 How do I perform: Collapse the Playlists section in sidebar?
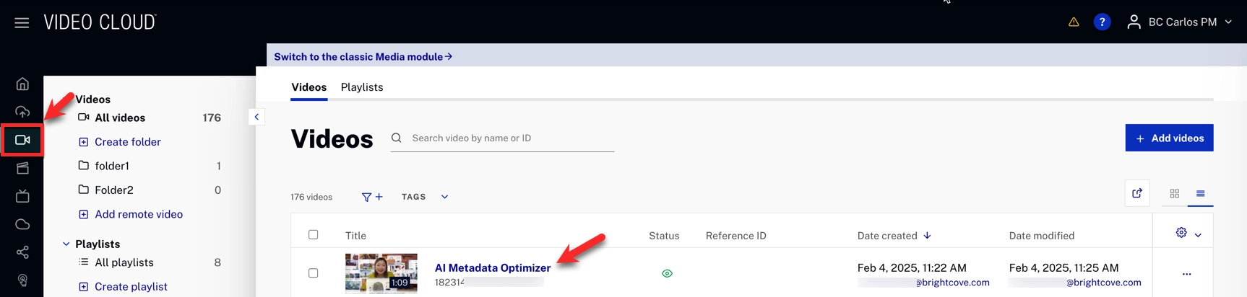(x=66, y=244)
